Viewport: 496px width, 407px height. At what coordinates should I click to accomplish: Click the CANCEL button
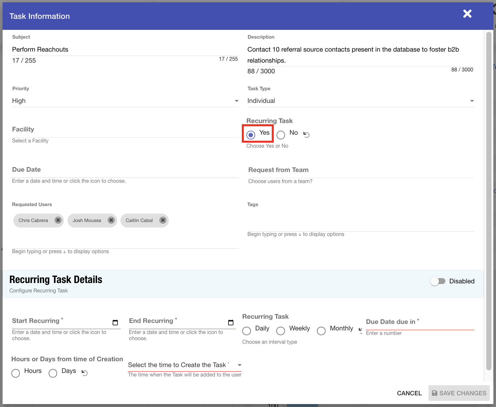tap(409, 393)
